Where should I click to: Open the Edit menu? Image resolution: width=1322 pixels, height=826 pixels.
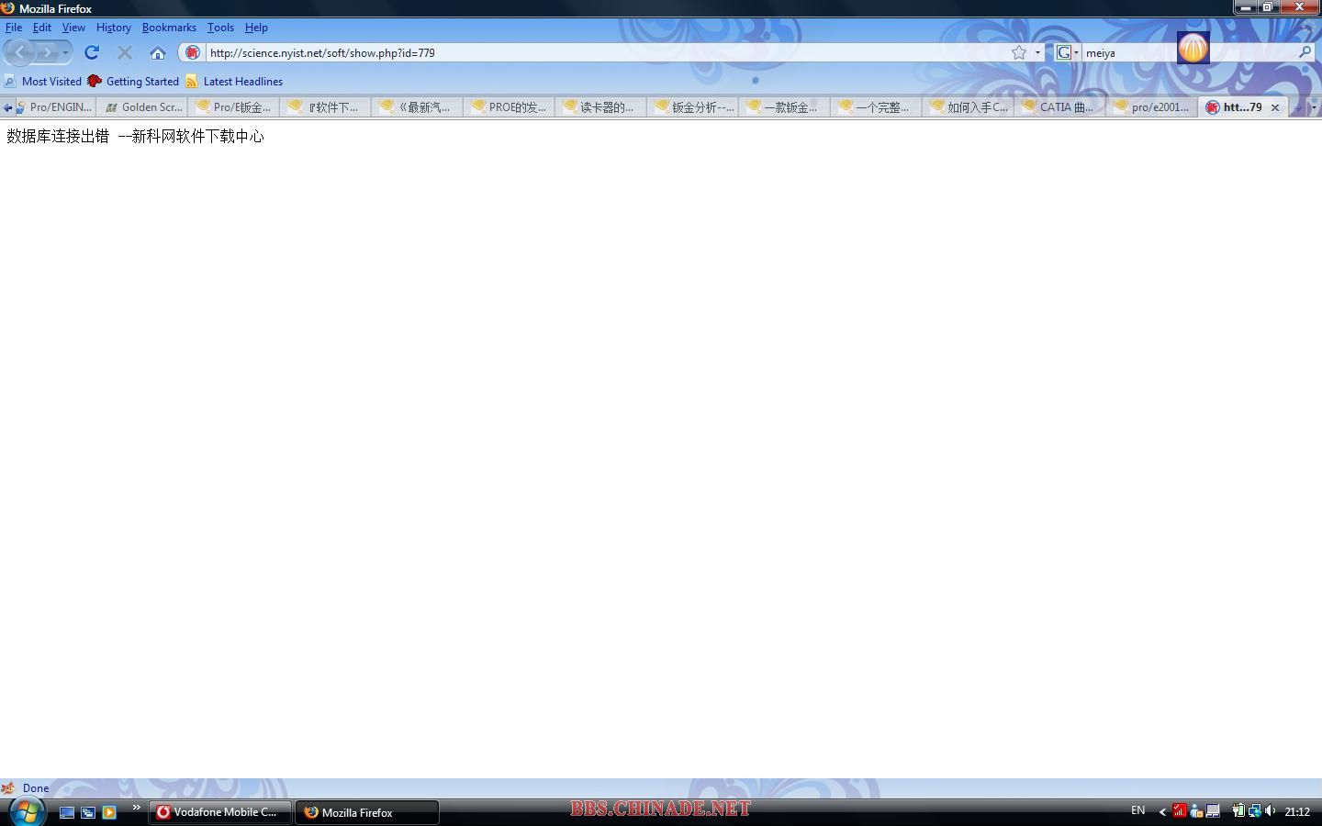pyautogui.click(x=42, y=28)
